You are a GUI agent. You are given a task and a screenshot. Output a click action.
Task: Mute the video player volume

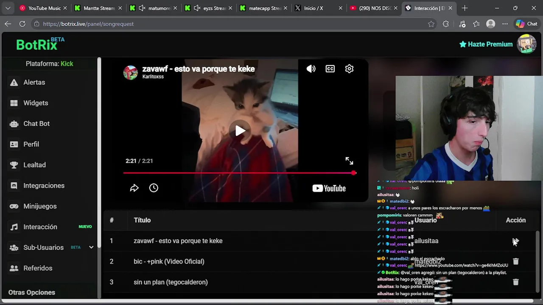coord(311,69)
